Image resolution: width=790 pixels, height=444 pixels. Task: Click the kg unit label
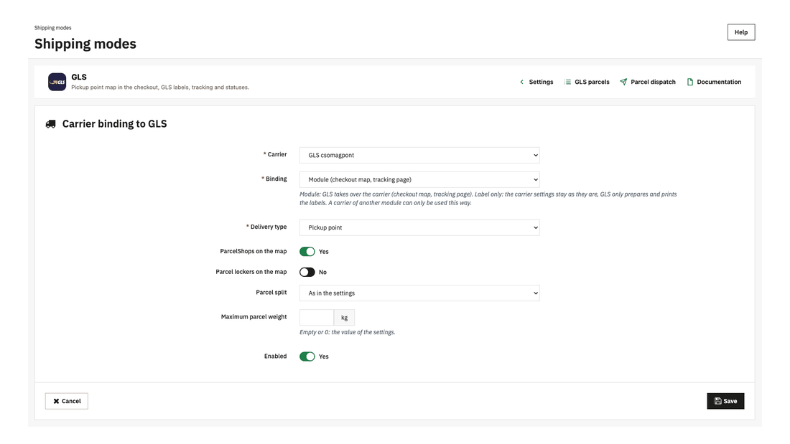[x=345, y=318]
